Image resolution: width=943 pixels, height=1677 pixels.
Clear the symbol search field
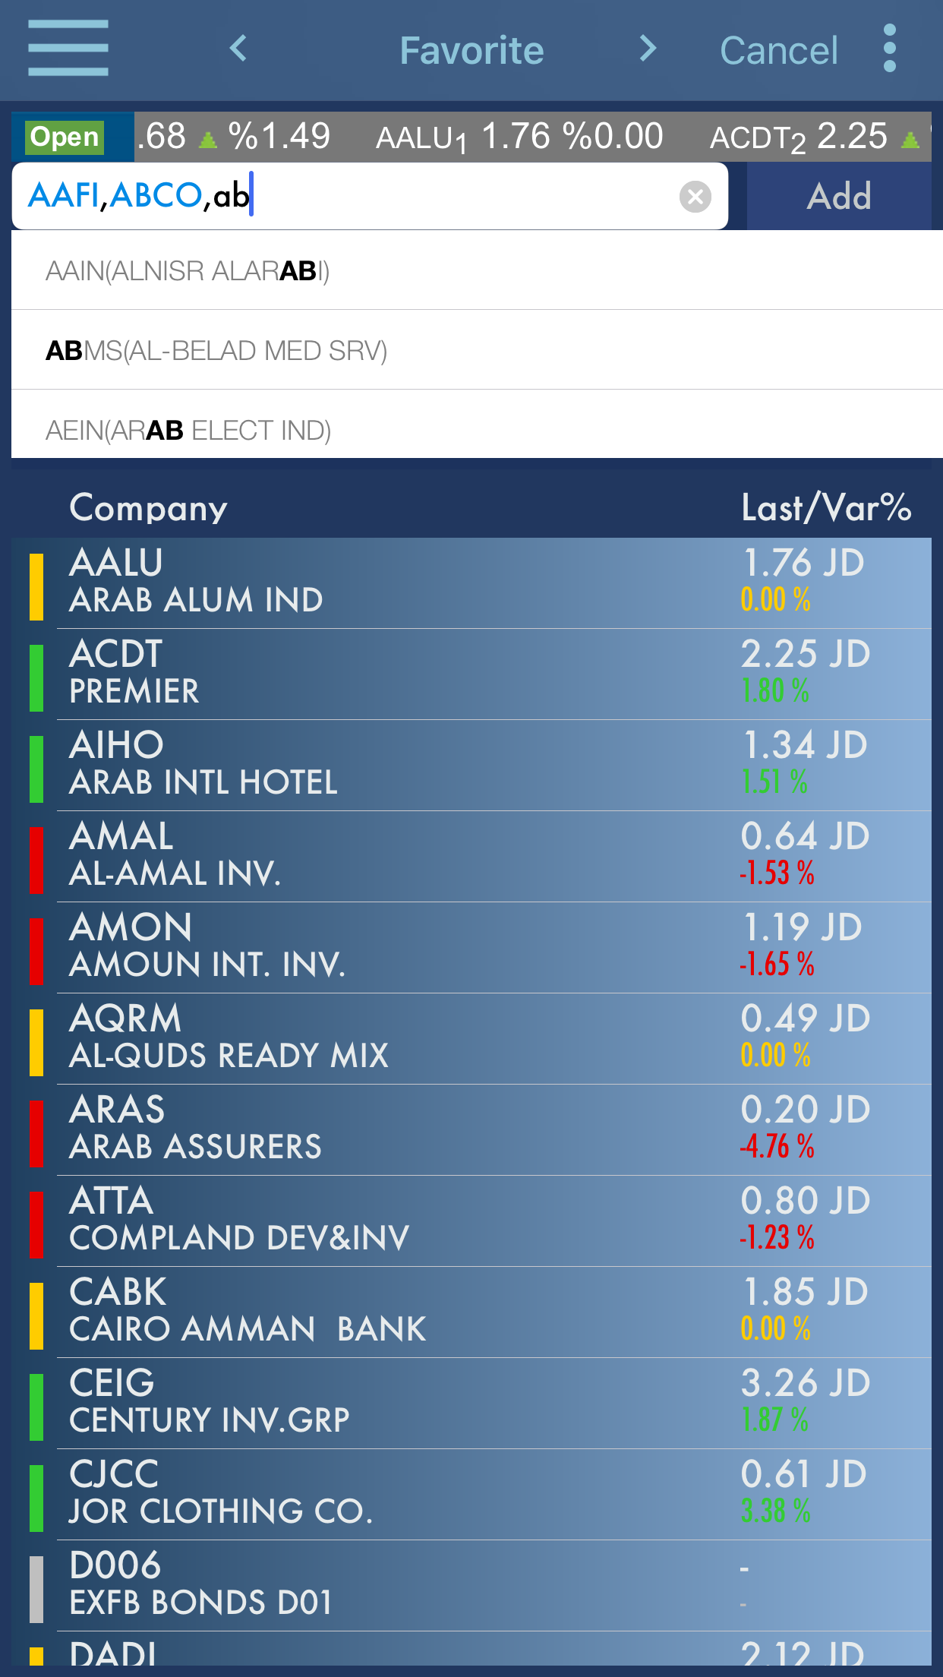tap(695, 197)
